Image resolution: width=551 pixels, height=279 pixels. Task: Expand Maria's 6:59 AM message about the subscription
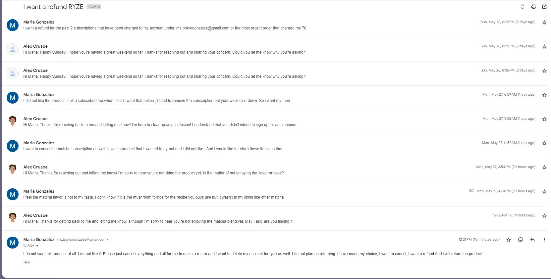tap(156, 101)
